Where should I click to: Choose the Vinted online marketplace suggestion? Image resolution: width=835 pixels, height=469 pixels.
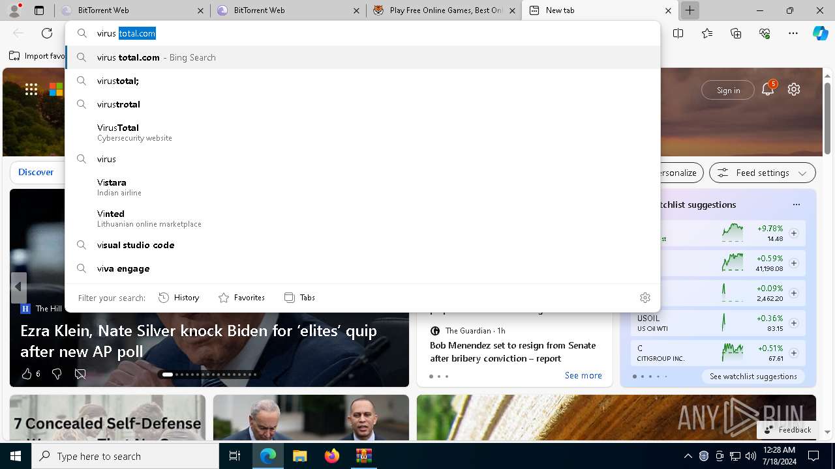point(363,218)
